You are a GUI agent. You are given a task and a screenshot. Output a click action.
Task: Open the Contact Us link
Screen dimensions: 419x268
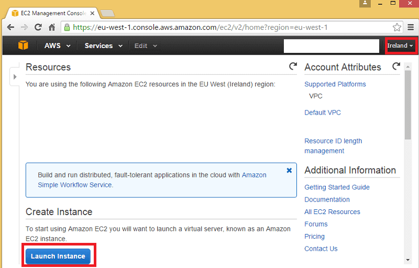[321, 249]
